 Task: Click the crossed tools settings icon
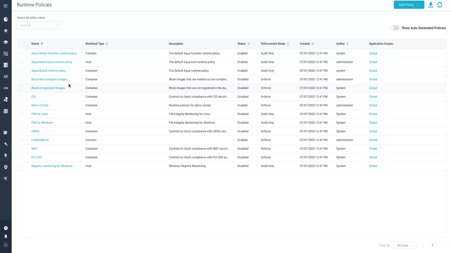[x=6, y=178]
